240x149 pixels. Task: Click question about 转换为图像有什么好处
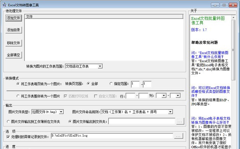point(211,120)
